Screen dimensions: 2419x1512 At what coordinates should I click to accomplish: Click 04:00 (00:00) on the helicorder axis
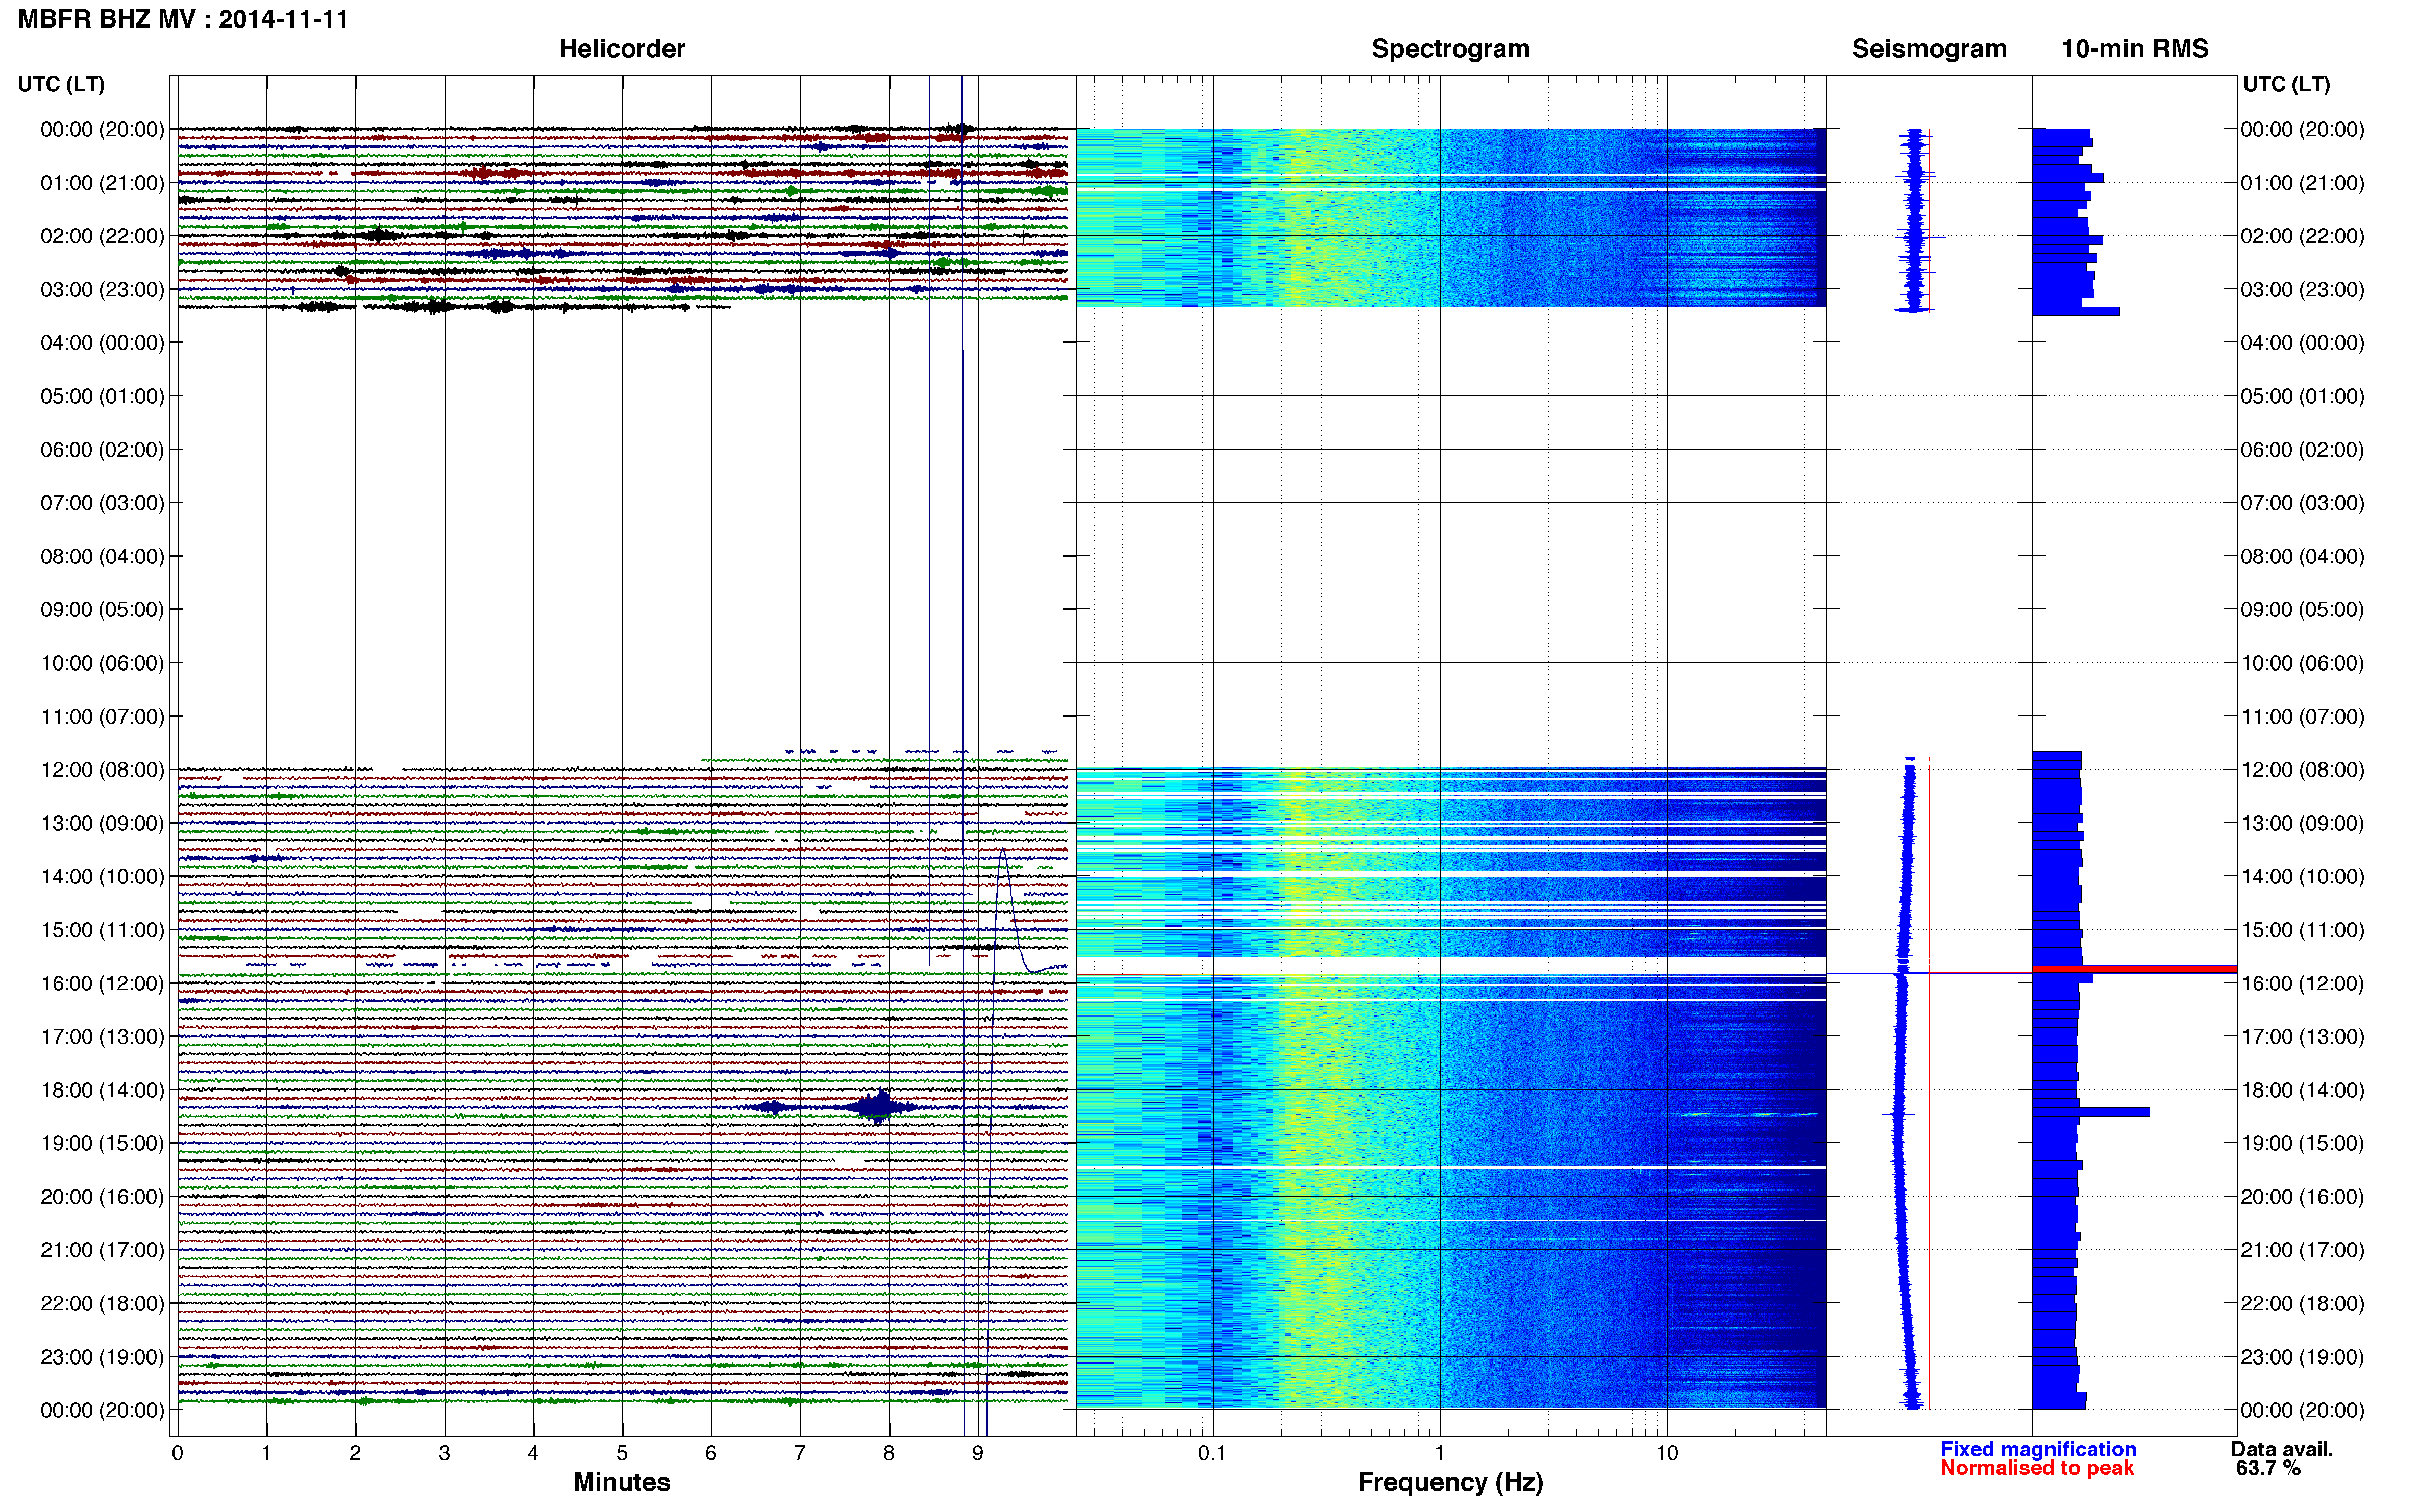[x=102, y=343]
